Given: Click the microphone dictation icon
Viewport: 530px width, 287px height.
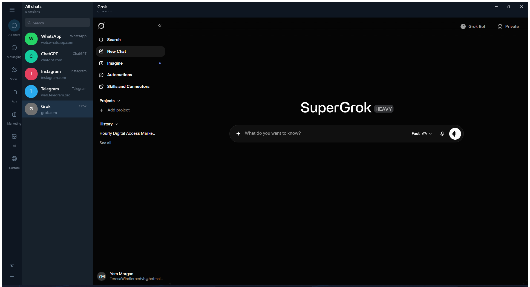Looking at the screenshot, I should (442, 134).
